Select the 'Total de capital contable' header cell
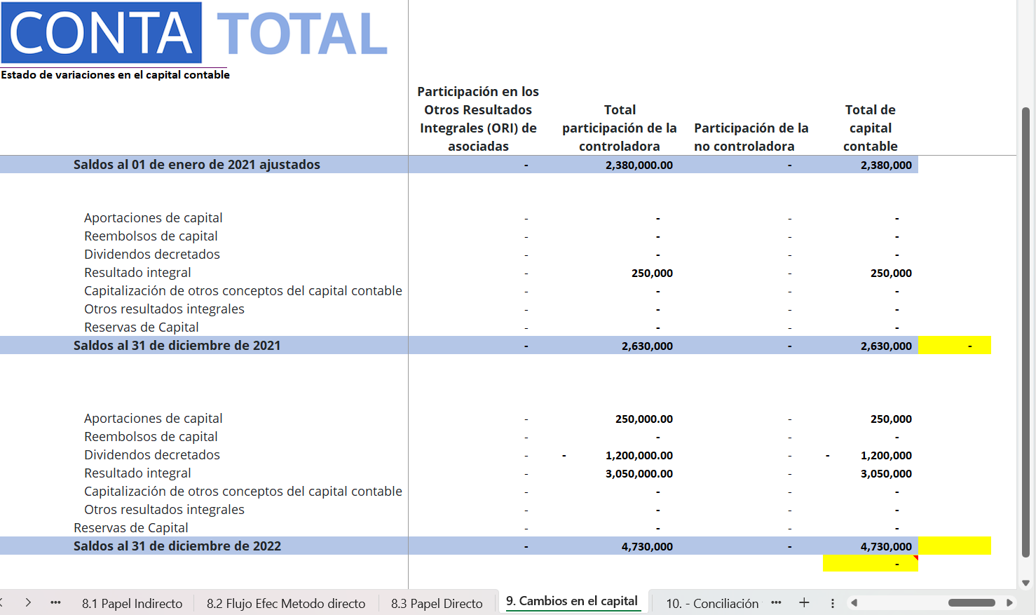The image size is (1036, 615). click(870, 128)
